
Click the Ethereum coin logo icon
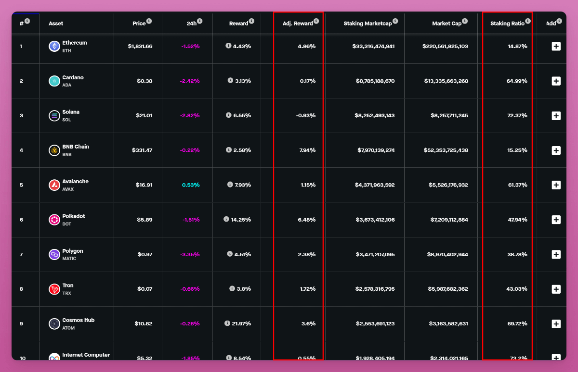(x=54, y=46)
